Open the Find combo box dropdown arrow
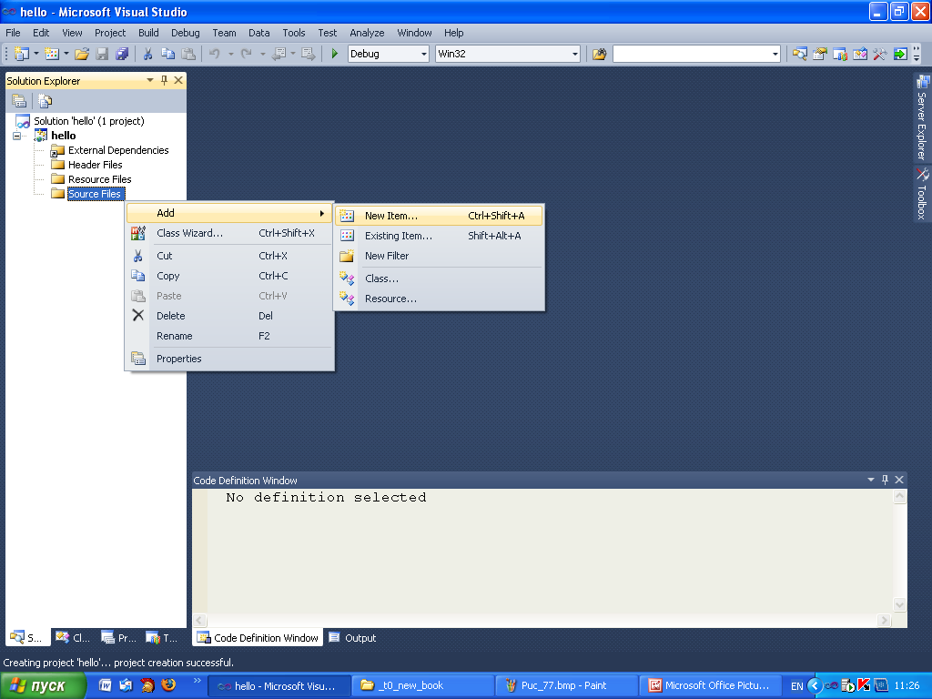This screenshot has width=932, height=699. 775,54
